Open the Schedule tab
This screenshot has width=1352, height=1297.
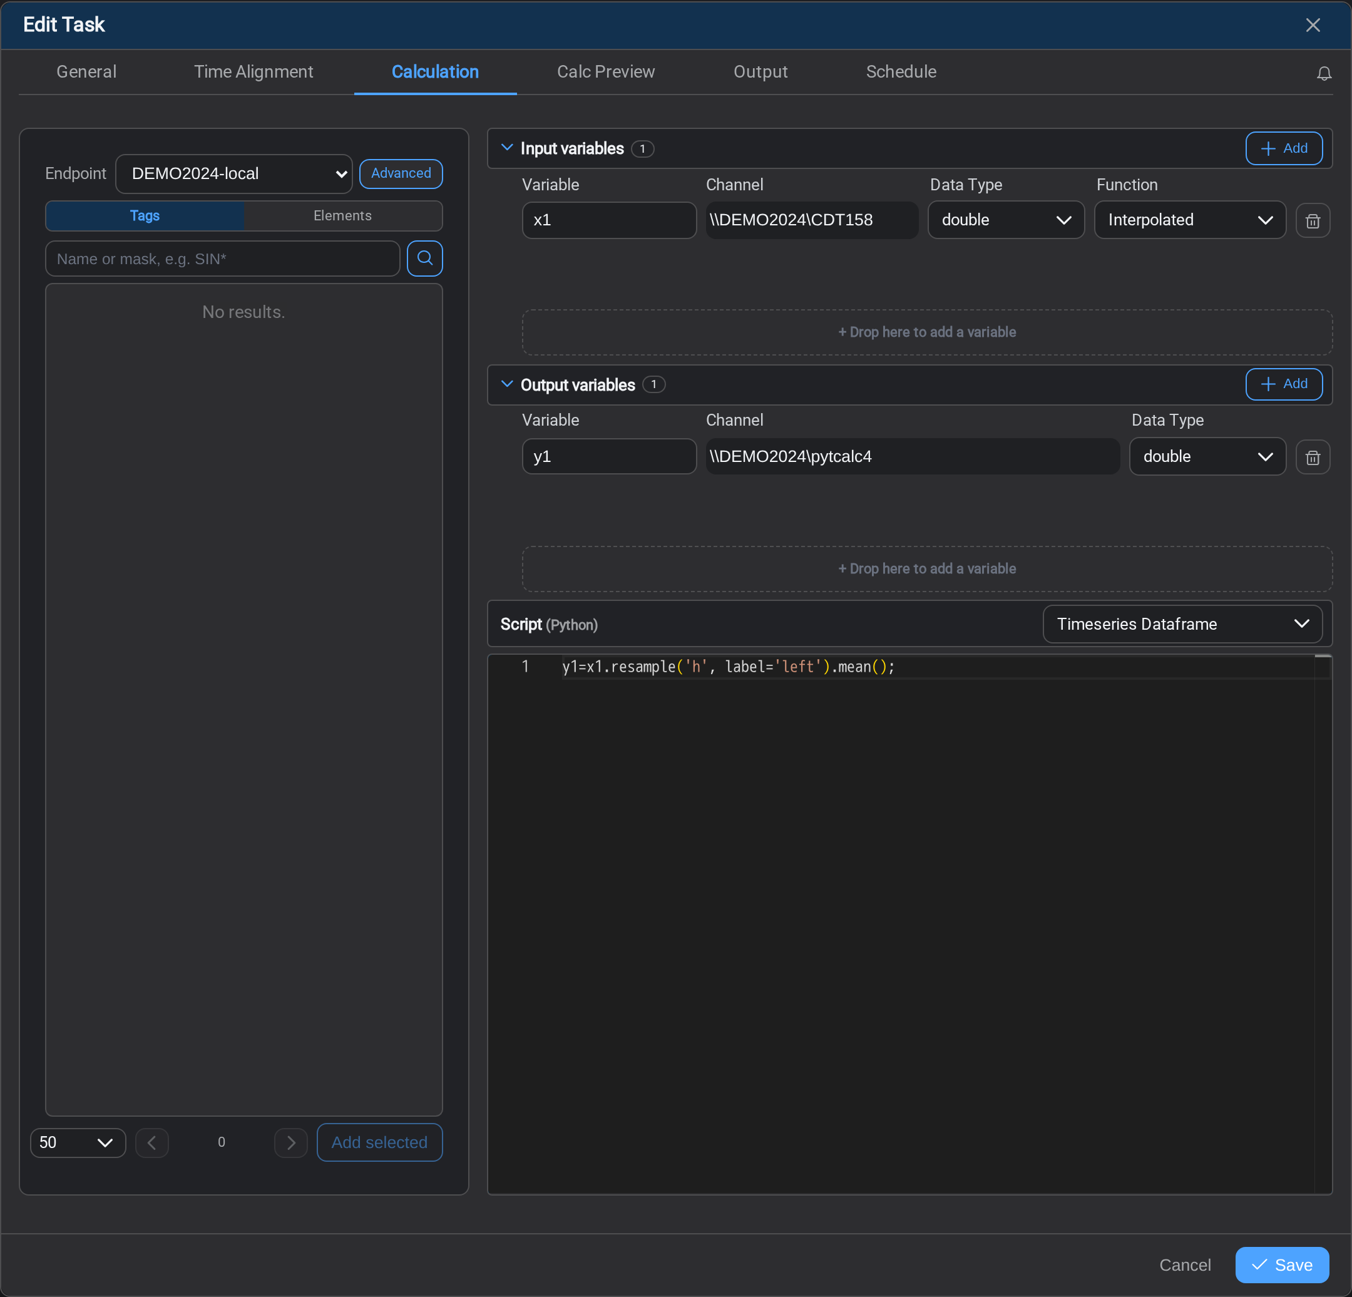click(901, 72)
